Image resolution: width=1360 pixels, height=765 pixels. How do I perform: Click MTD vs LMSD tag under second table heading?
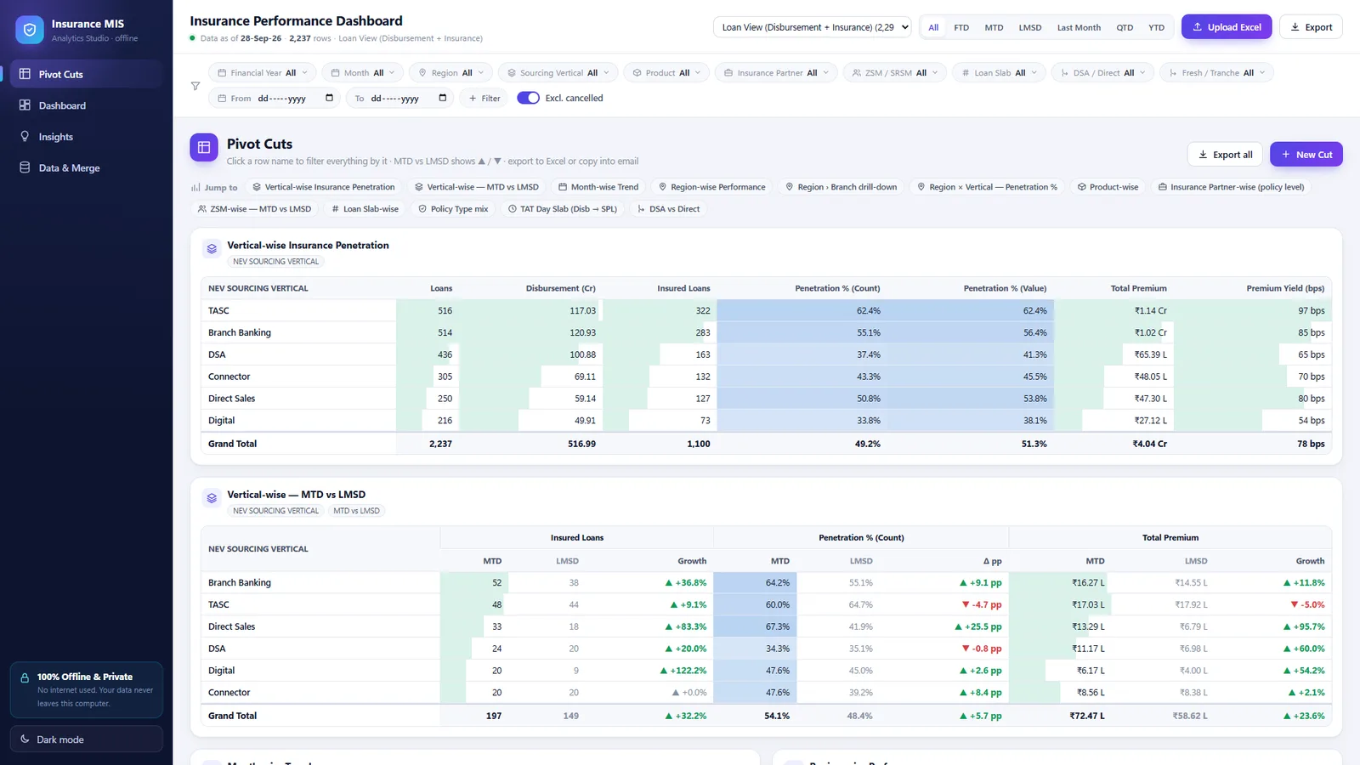pyautogui.click(x=356, y=511)
